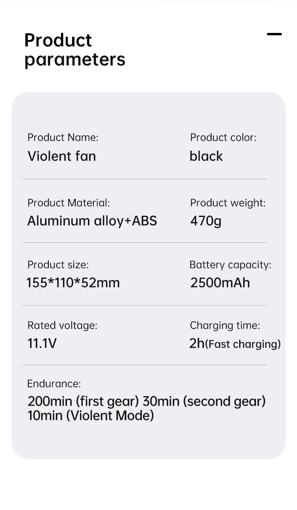Click the Product Material label
The height and width of the screenshot is (510, 297).
(69, 203)
